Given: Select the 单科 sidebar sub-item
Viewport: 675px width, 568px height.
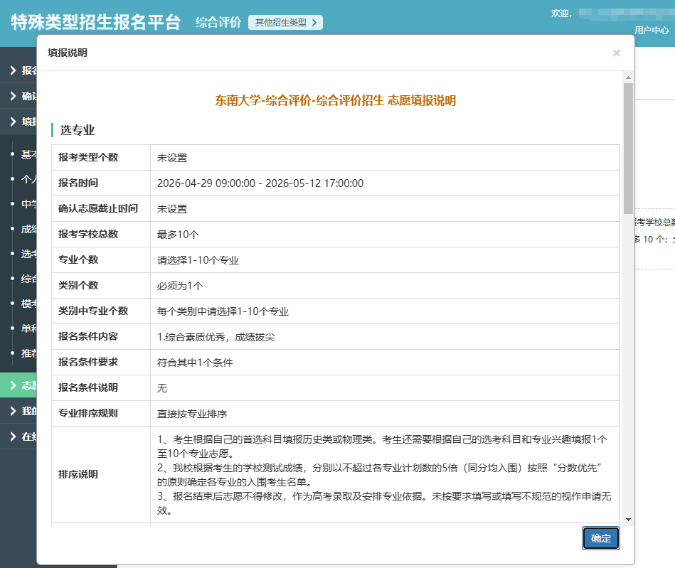Looking at the screenshot, I should [29, 328].
